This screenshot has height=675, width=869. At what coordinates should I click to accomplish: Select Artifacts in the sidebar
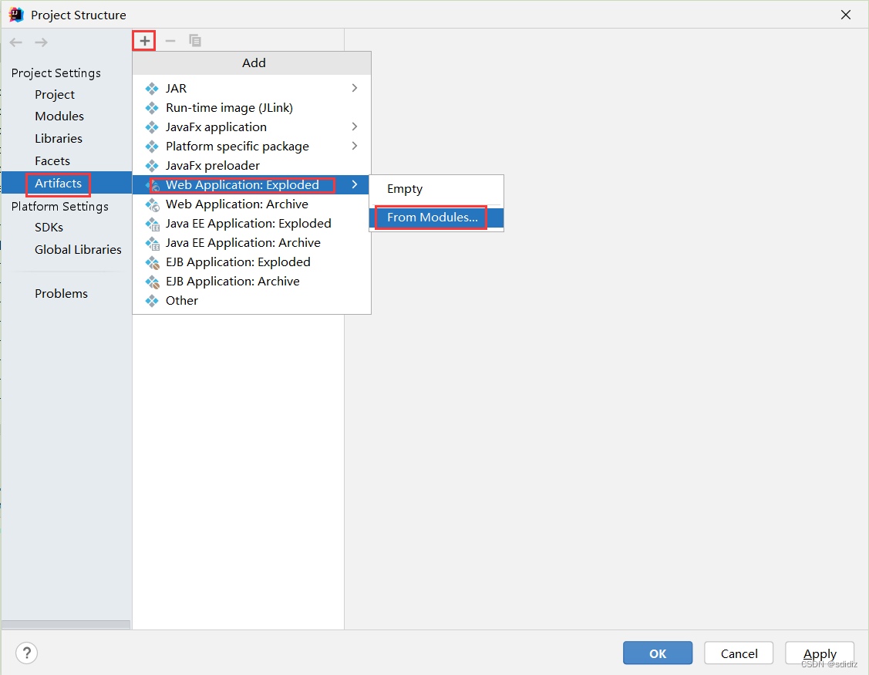(x=66, y=183)
